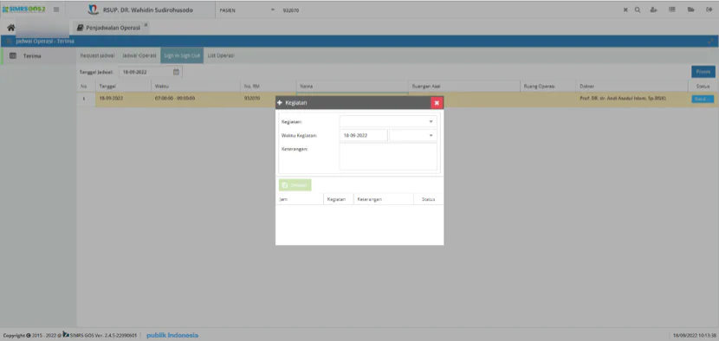Go to the home icon

point(11,28)
